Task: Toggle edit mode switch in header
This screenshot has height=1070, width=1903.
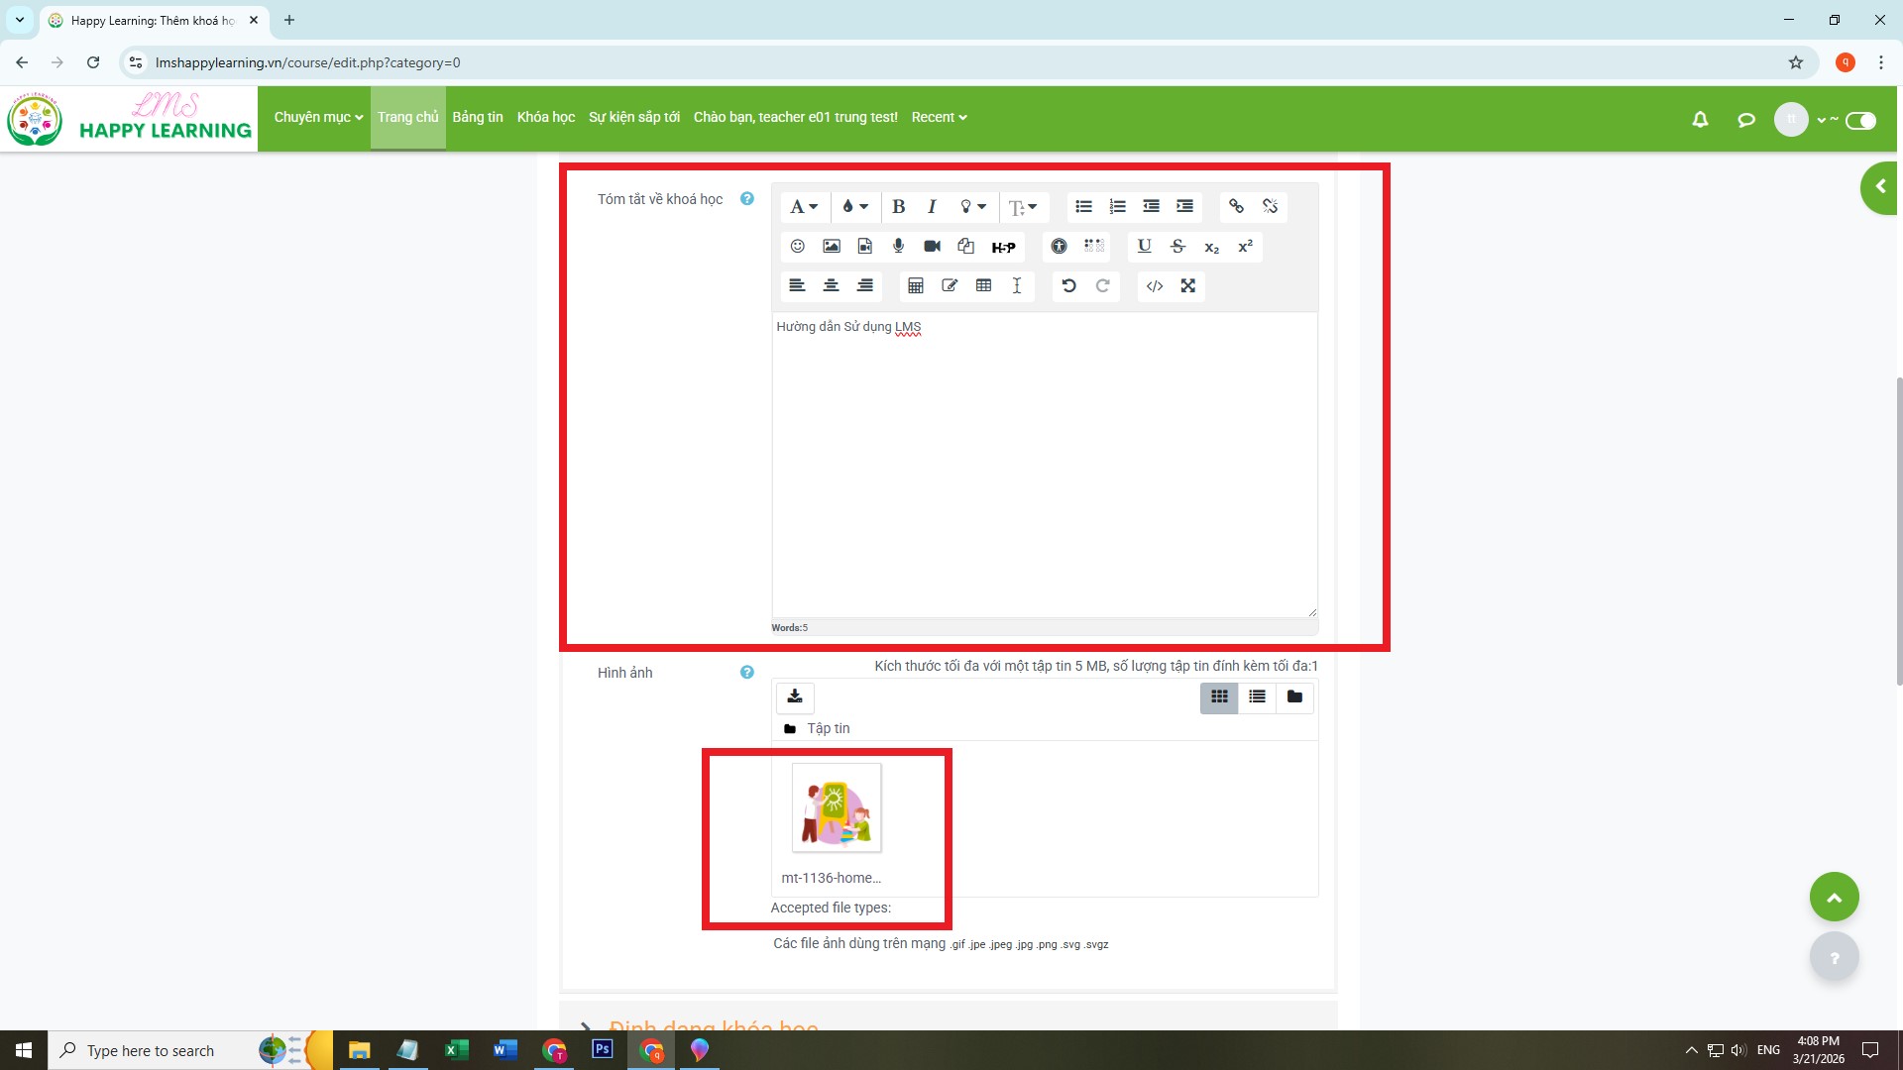Action: 1860,120
